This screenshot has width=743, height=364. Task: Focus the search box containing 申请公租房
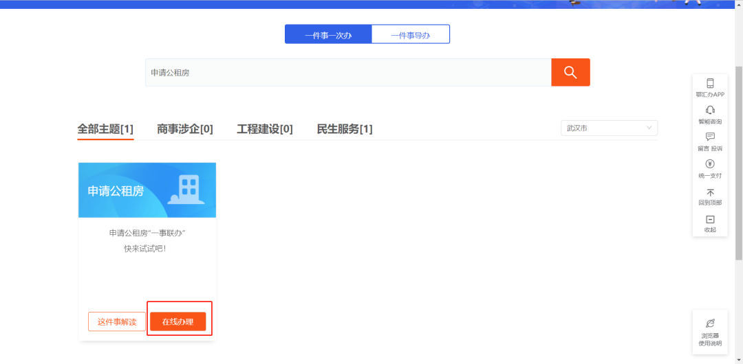click(347, 72)
